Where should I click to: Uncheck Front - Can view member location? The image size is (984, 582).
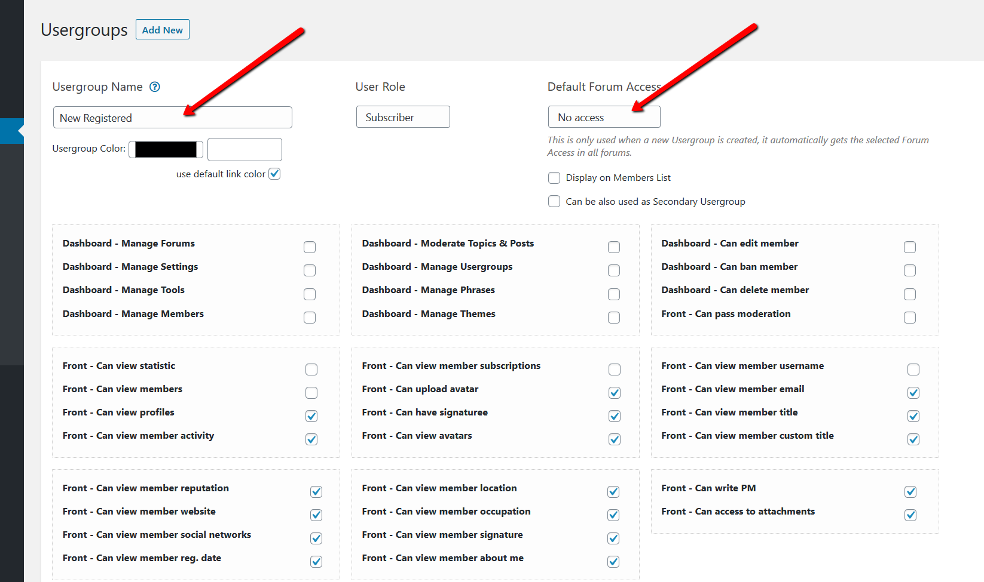613,492
